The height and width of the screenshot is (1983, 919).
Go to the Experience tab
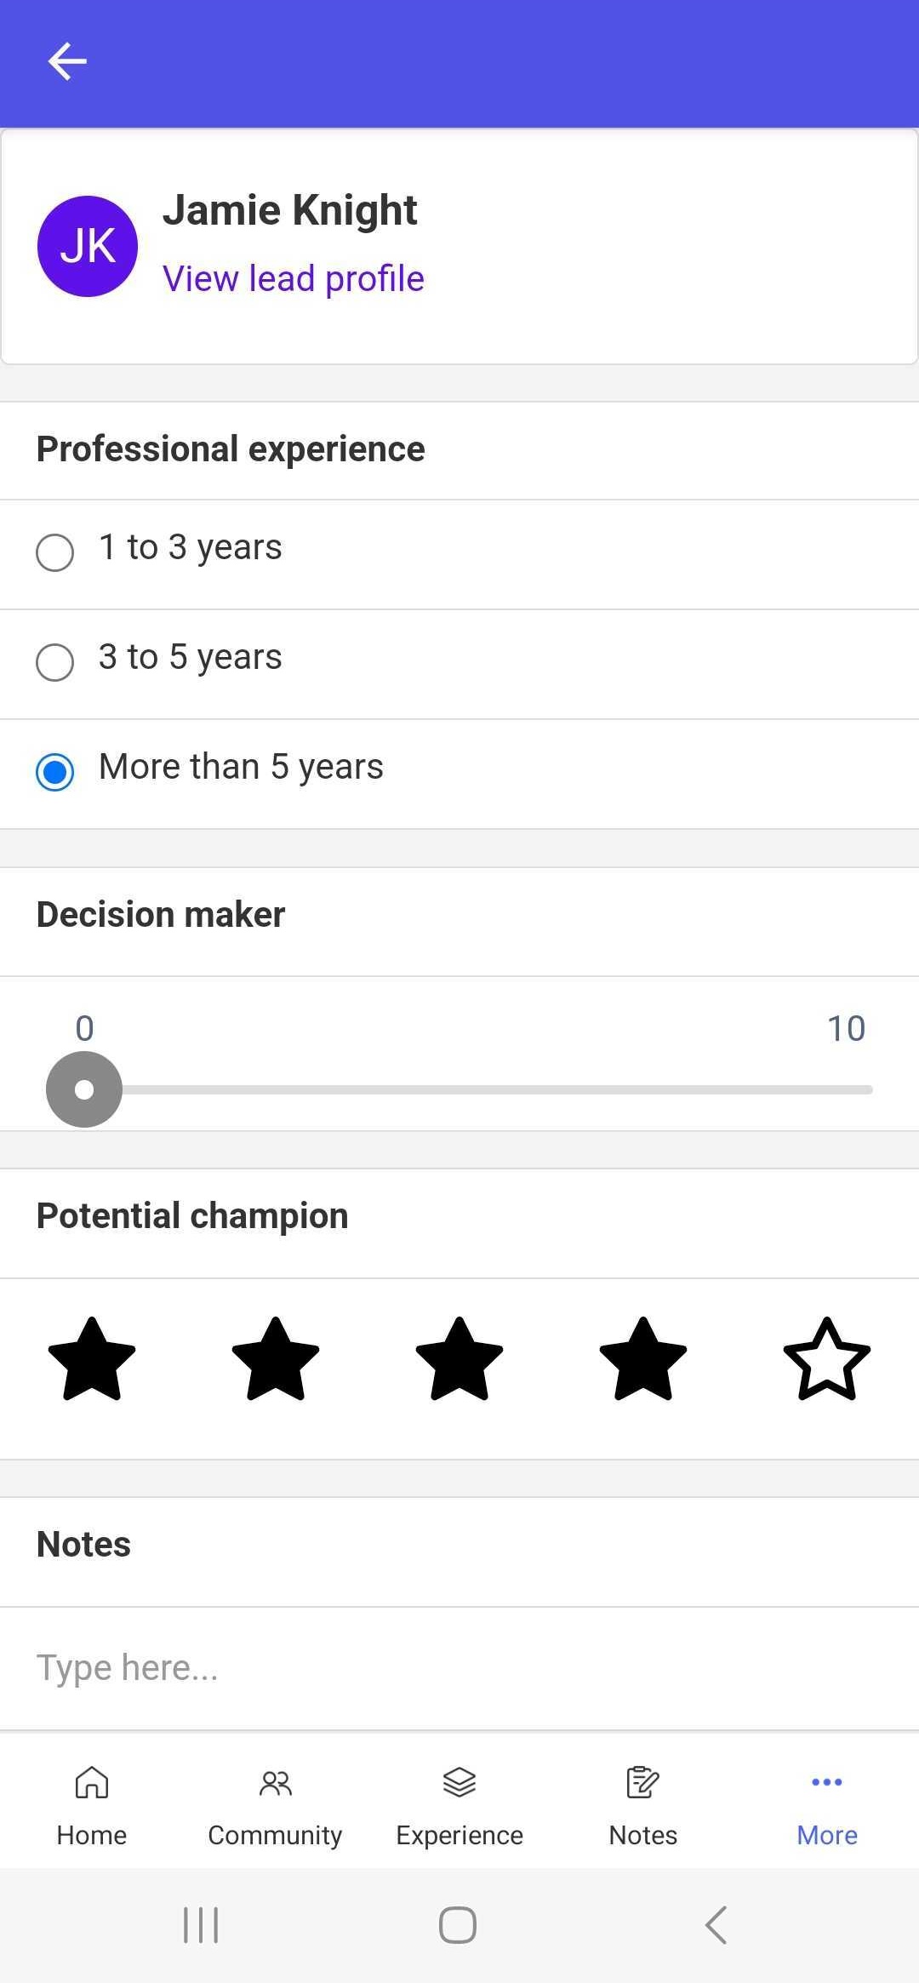tap(459, 1805)
